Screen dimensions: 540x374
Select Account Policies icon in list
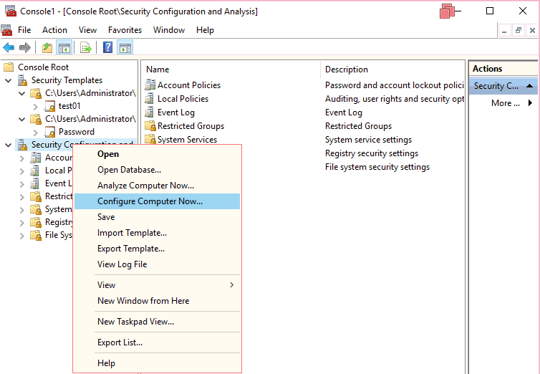click(x=150, y=85)
